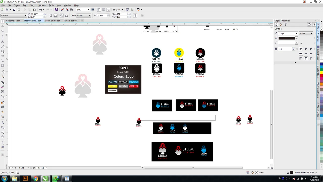Toggle the Show grid button
323x182 pixels.
point(103,10)
